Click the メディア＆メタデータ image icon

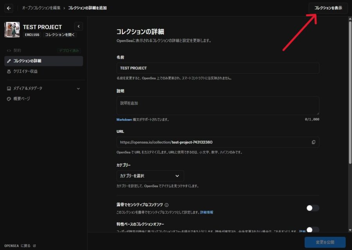pos(9,89)
